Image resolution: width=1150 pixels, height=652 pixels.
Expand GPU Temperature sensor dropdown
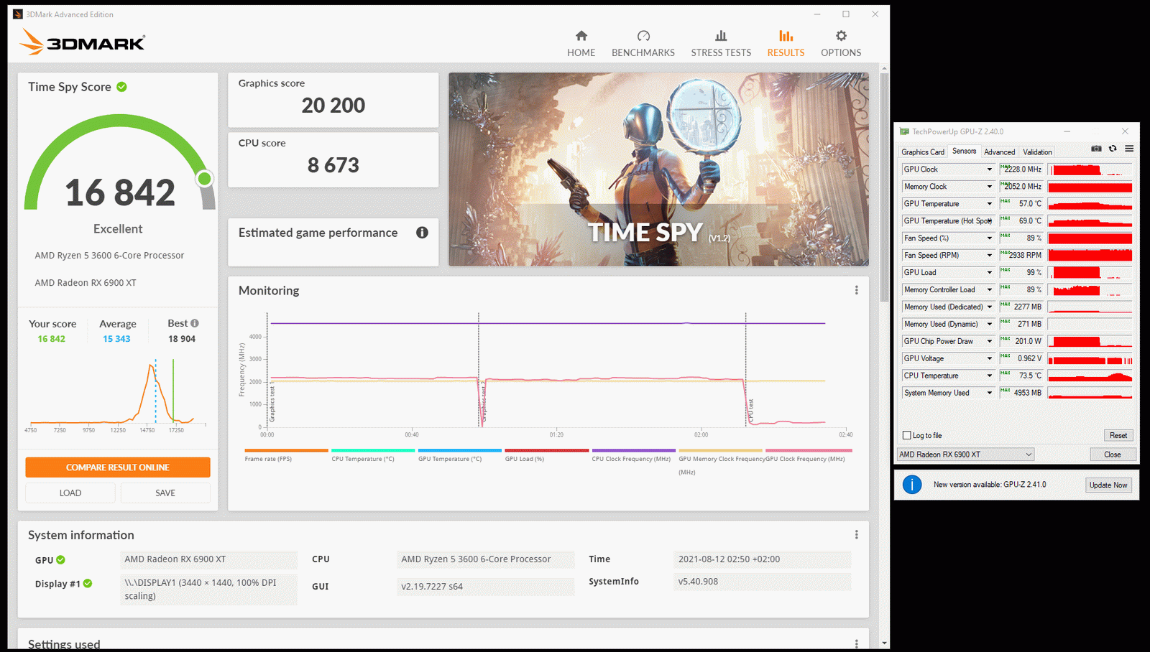(989, 204)
